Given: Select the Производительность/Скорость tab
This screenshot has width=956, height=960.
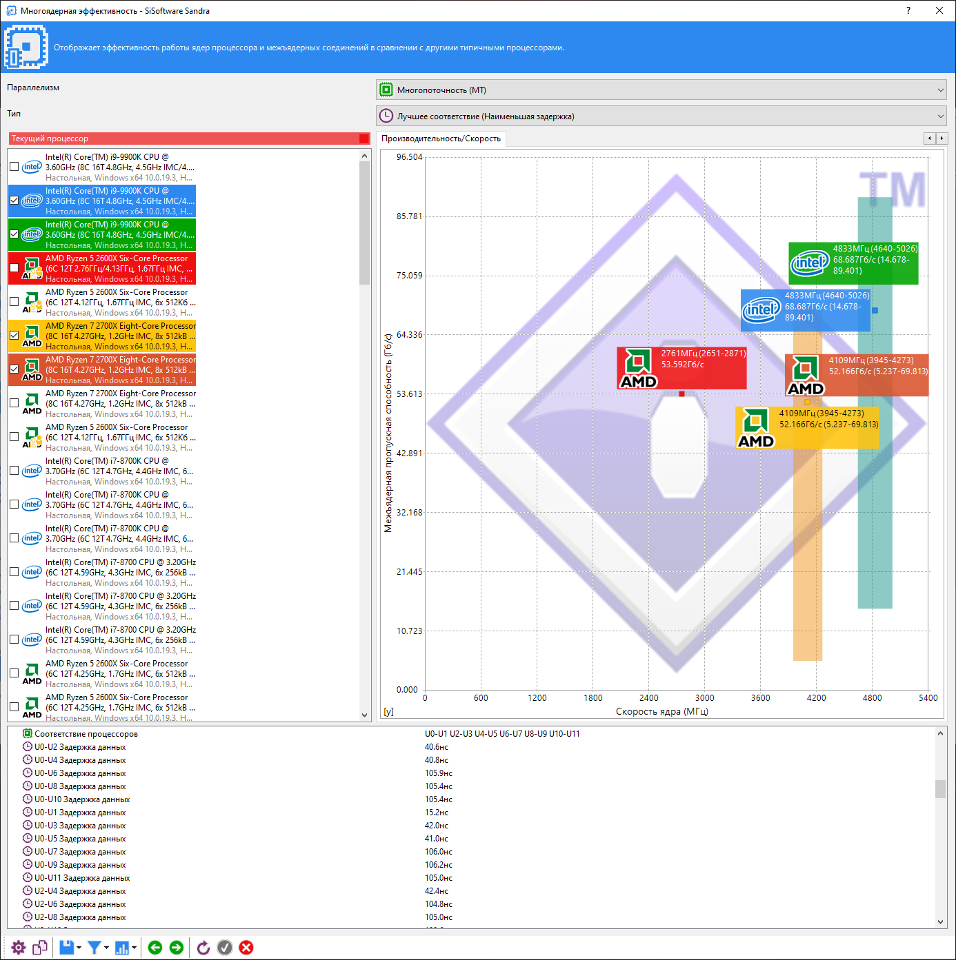Looking at the screenshot, I should 441,139.
